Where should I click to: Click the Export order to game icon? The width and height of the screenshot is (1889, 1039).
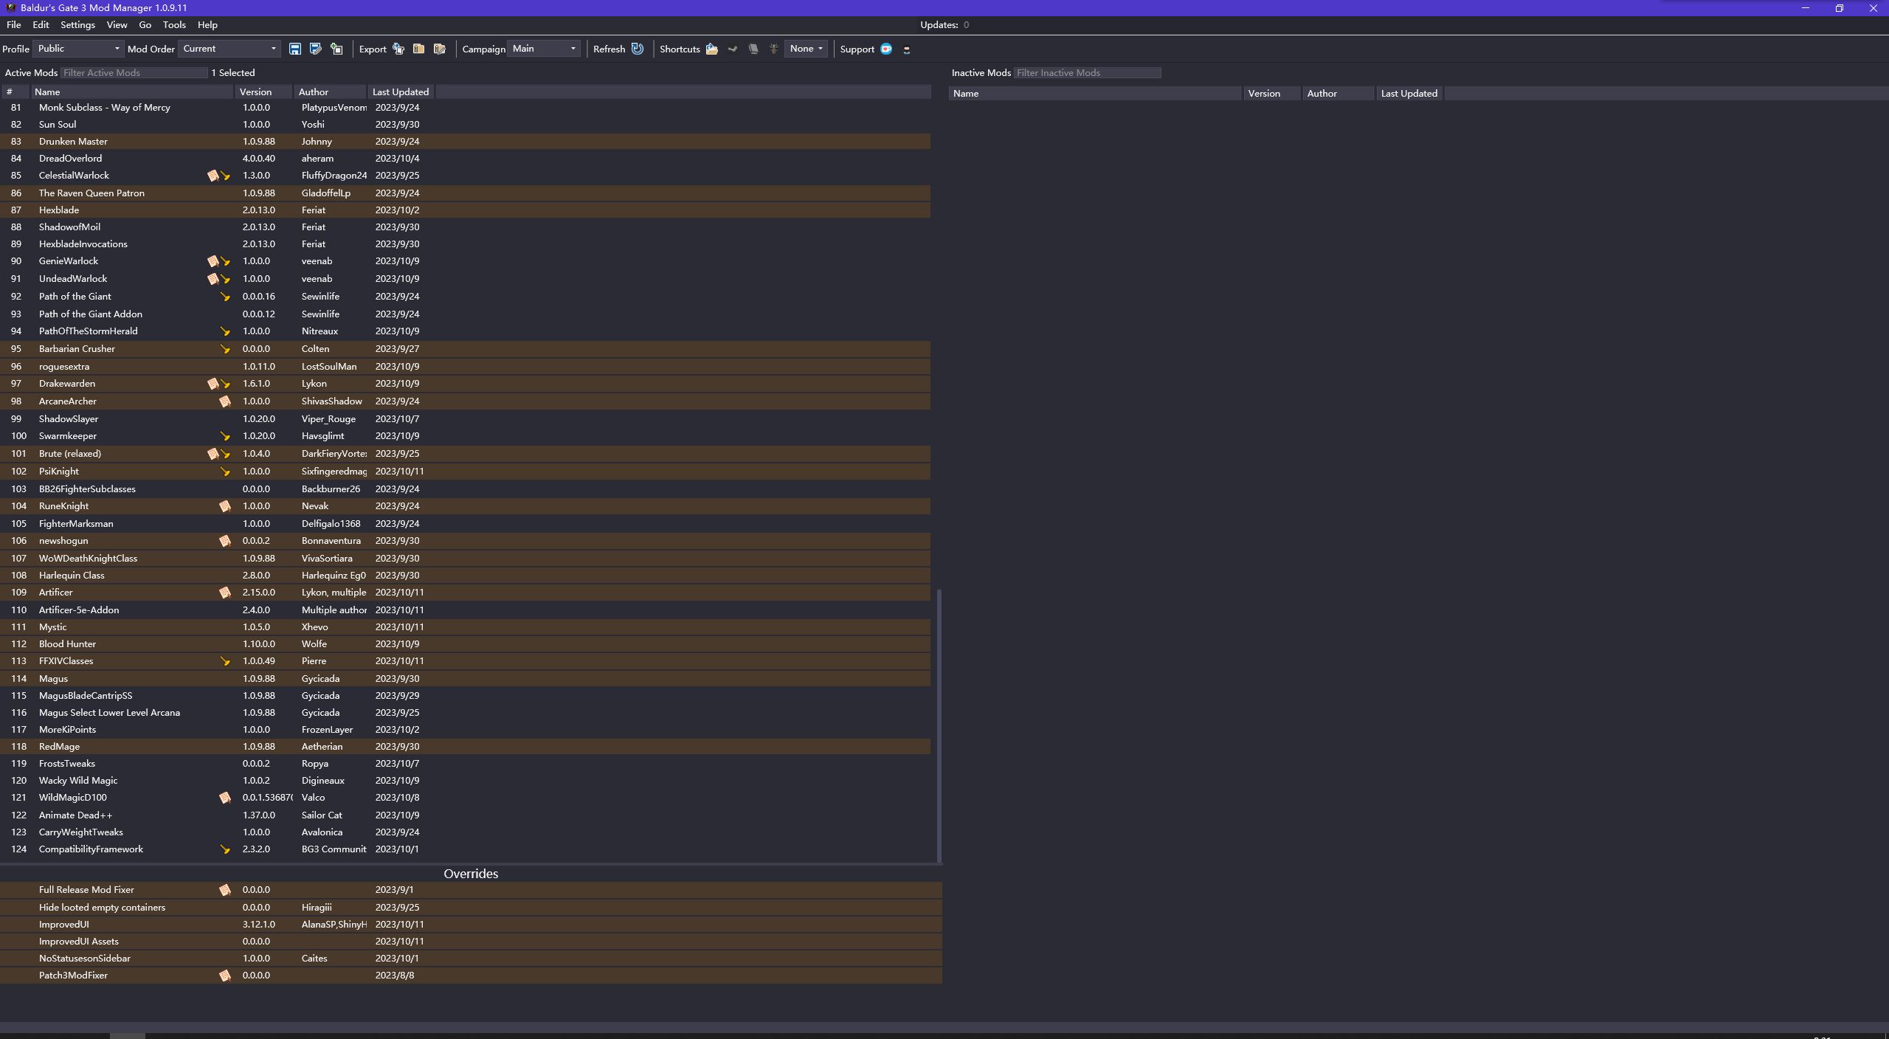tap(398, 49)
